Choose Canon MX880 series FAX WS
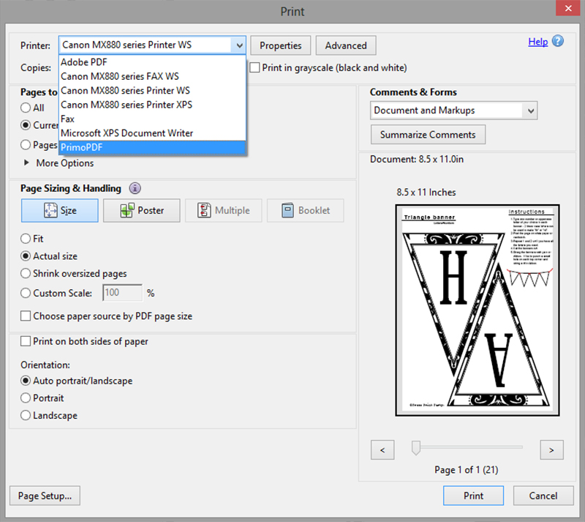585x522 pixels. tap(152, 76)
